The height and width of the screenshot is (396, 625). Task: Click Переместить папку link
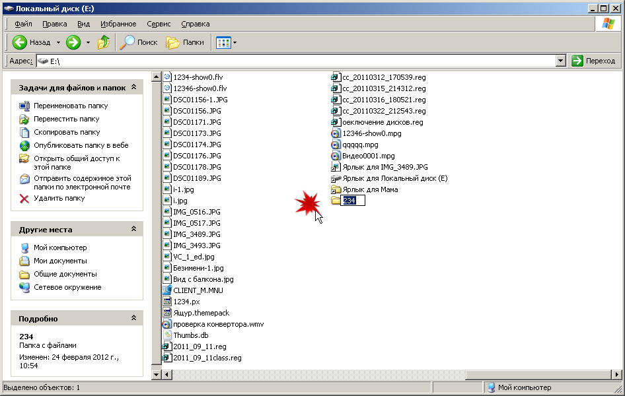coord(67,119)
